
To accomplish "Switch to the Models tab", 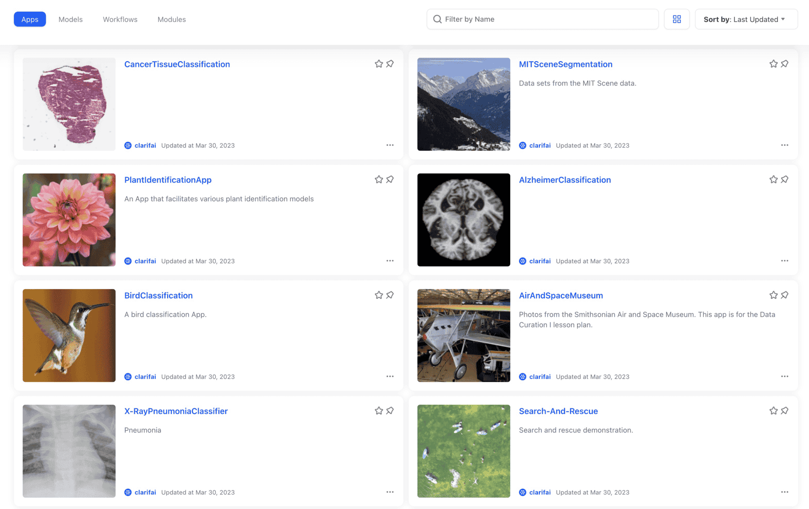I will click(x=71, y=19).
